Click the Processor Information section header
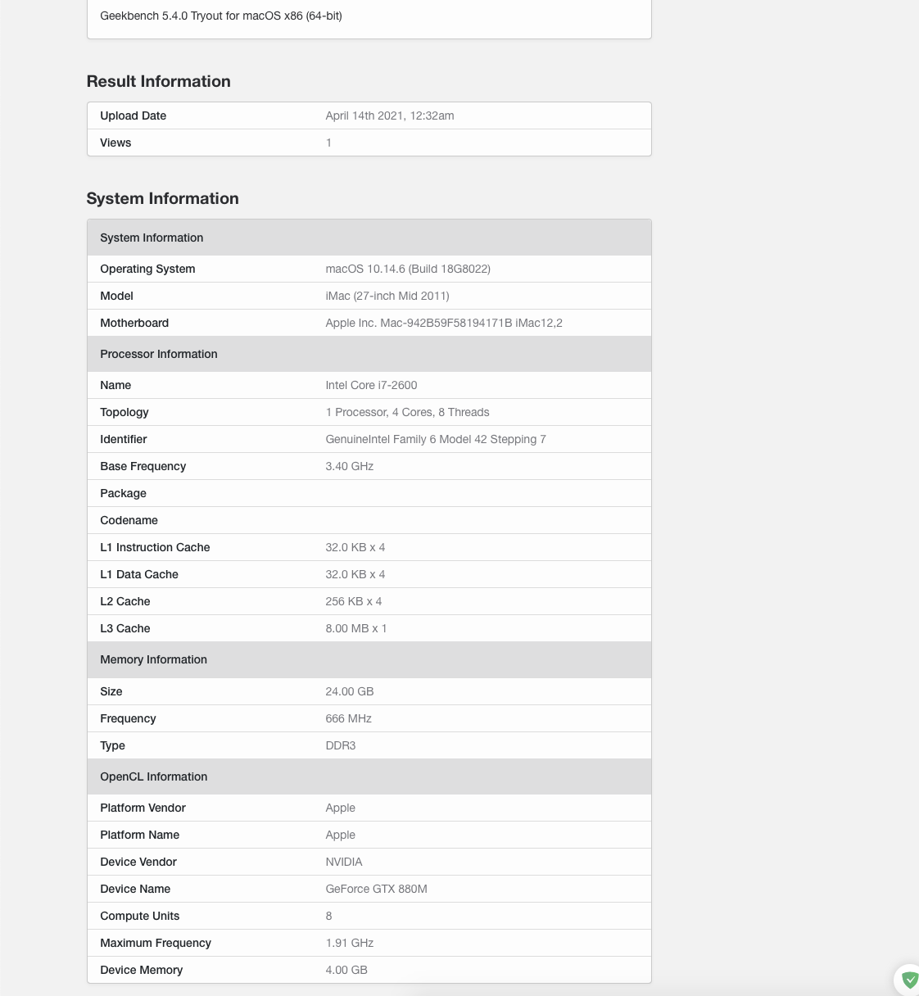Image resolution: width=919 pixels, height=996 pixels. click(159, 354)
